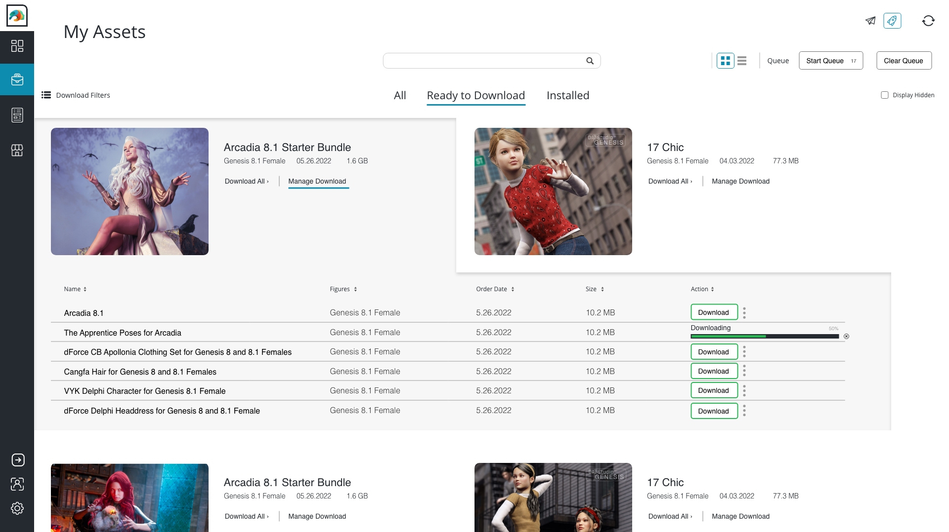Screen dimensions: 949x532
Task: Open the document list sidebar icon
Action: pyautogui.click(x=17, y=115)
